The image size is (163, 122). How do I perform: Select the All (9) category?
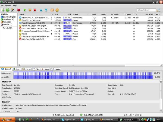pos(4,14)
